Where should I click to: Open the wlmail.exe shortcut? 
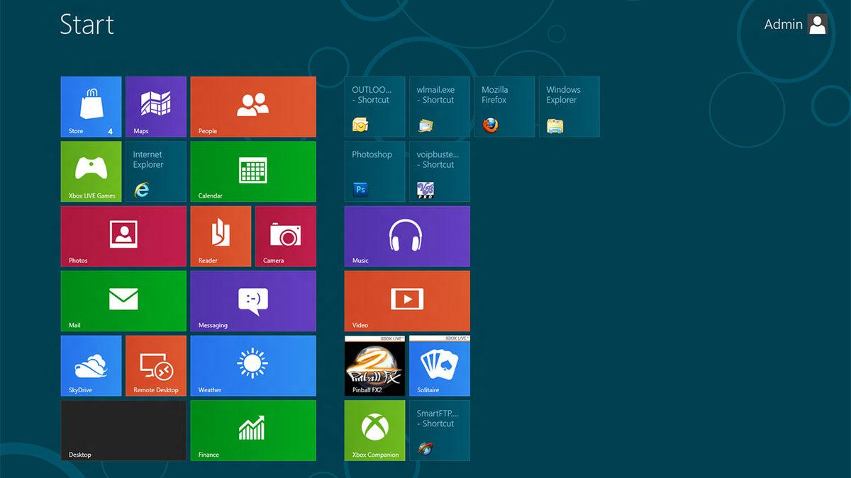440,106
